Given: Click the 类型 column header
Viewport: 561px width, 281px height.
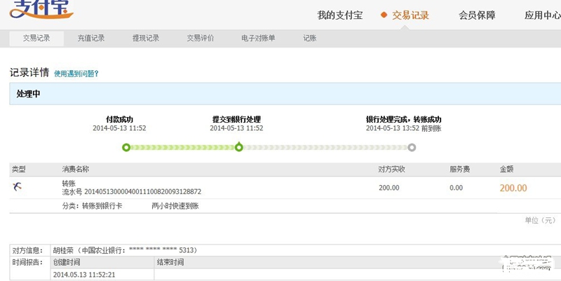Looking at the screenshot, I should (x=19, y=169).
